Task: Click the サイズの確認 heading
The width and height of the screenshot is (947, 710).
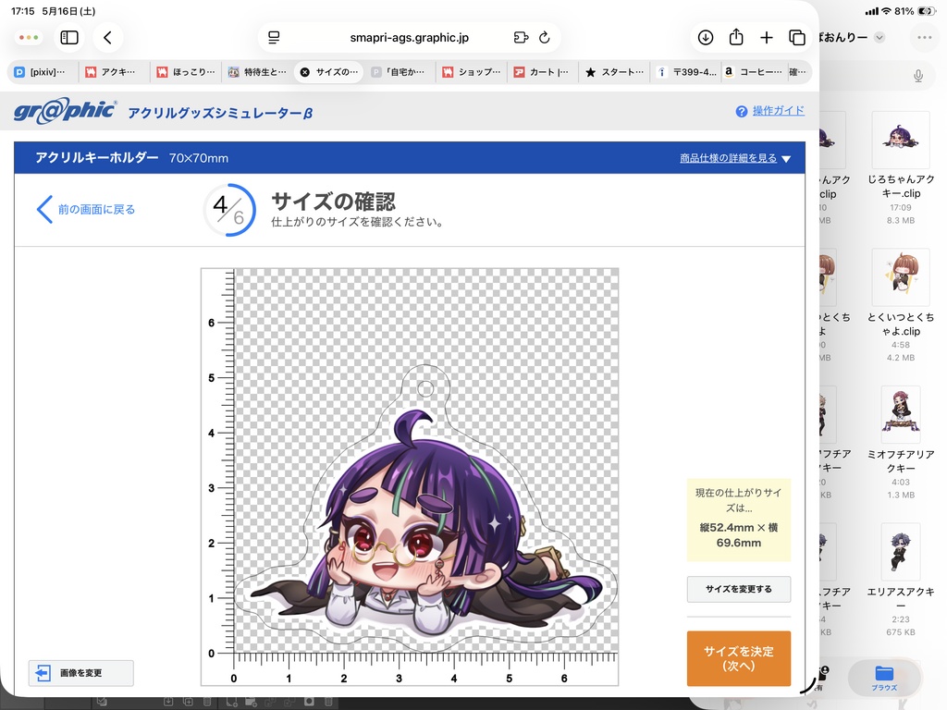Action: 333,202
